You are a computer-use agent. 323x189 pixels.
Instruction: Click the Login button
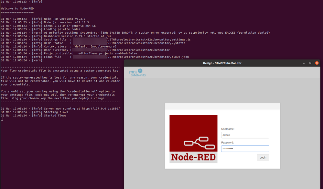[263, 158]
